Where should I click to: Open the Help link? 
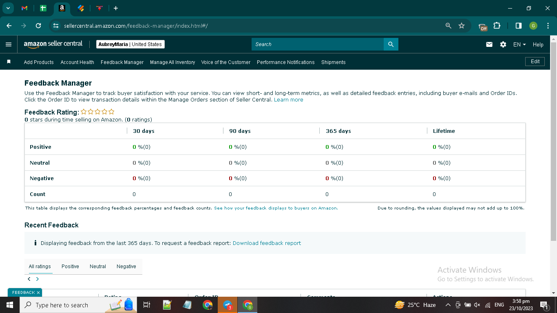coord(538,44)
